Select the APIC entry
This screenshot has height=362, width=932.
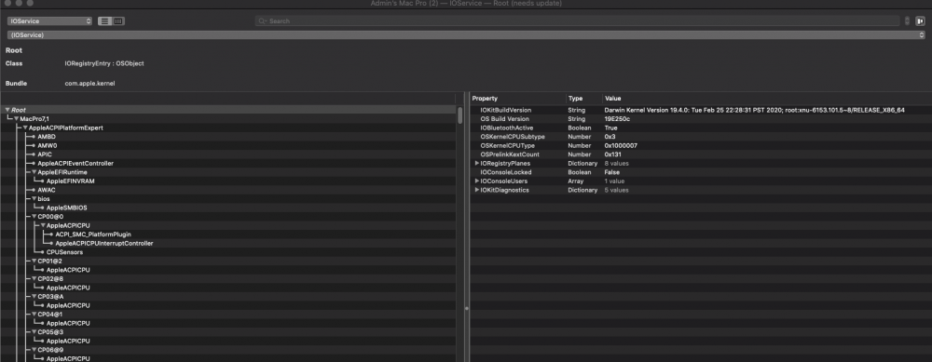point(45,154)
